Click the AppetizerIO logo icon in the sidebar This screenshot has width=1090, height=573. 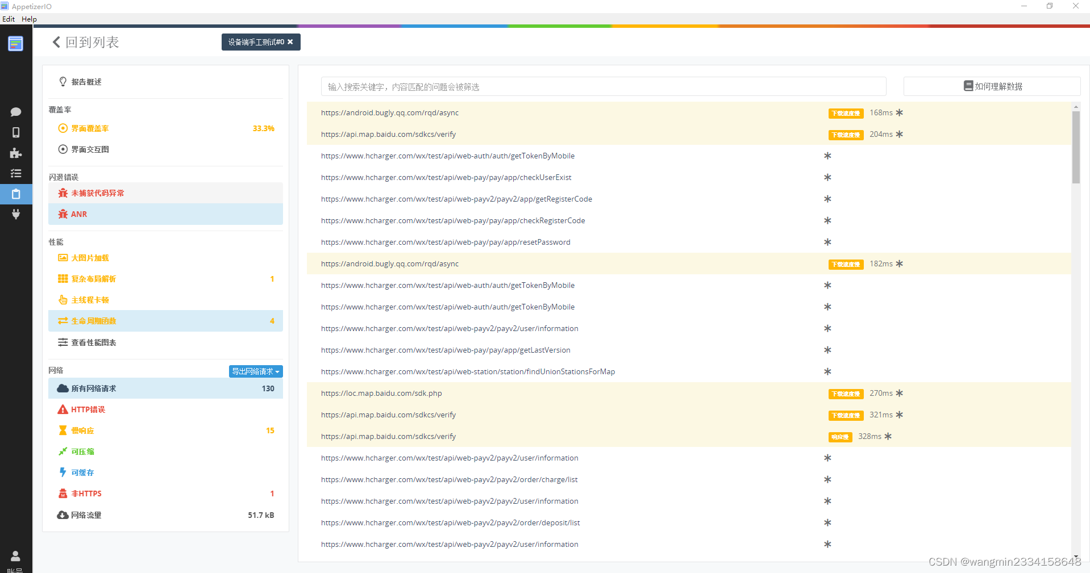[15, 43]
